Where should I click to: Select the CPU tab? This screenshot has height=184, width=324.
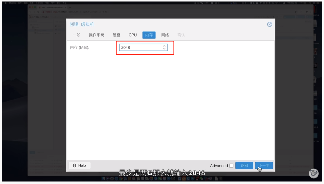point(133,35)
